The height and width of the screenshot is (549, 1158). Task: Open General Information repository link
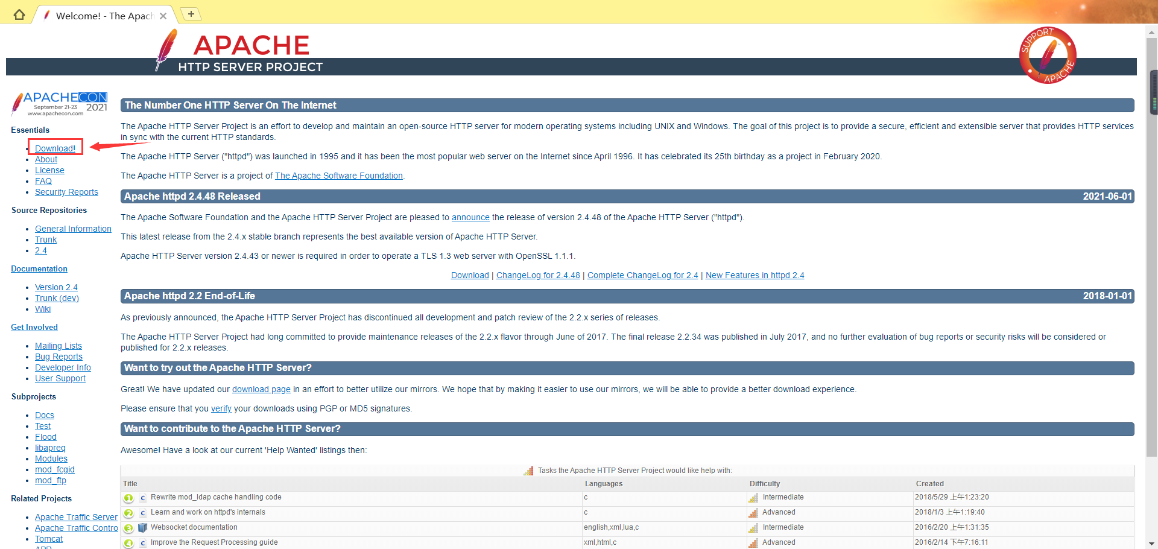click(x=73, y=229)
